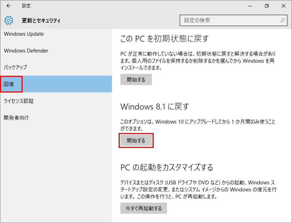The image size is (292, 223).
Task: Click the heading この PC を初期状態に戻す
Action: [165, 39]
